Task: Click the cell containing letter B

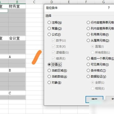Action: pyautogui.click(x=17, y=70)
